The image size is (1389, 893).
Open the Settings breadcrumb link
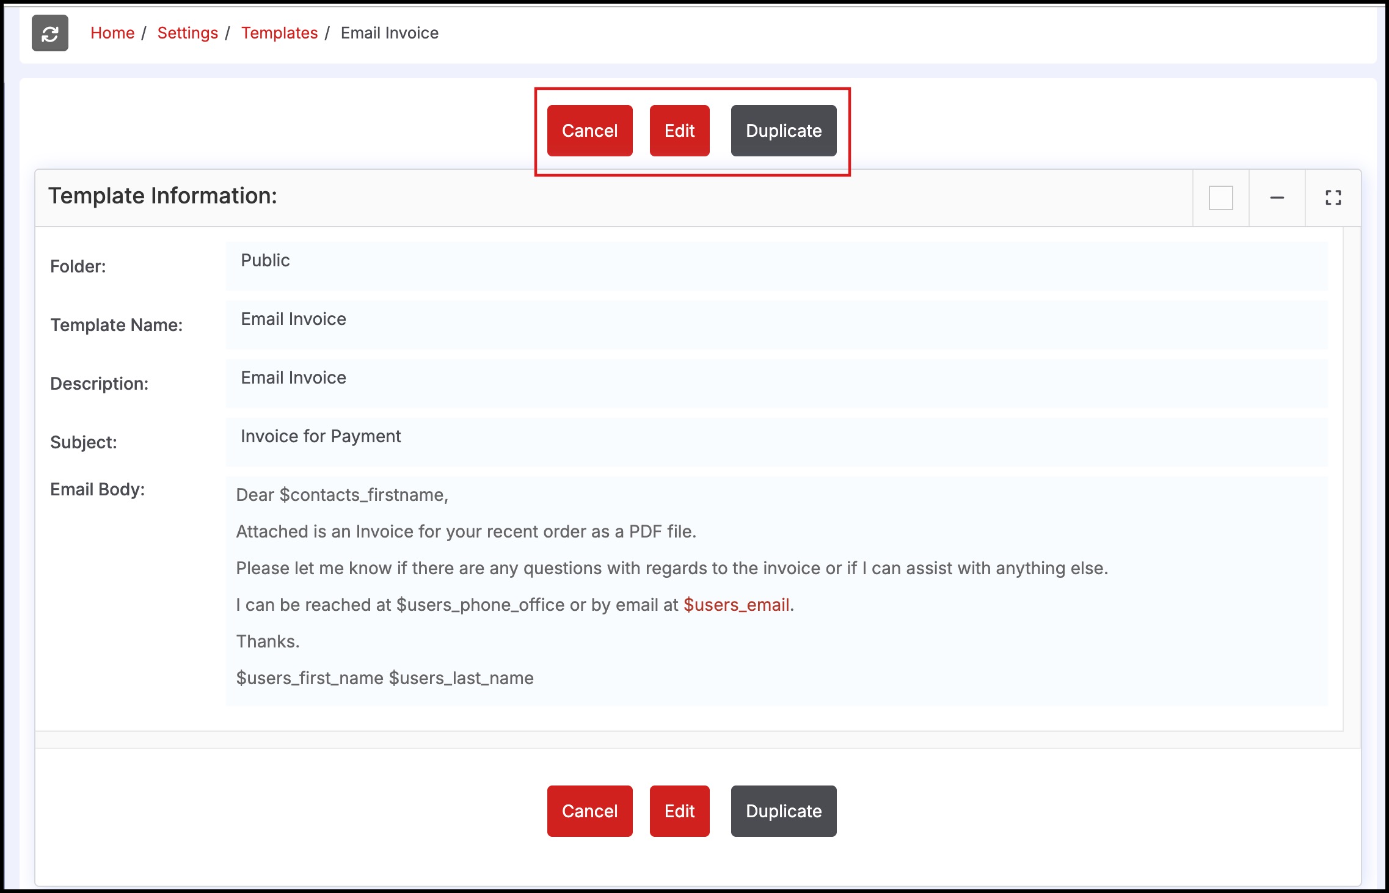(x=188, y=33)
